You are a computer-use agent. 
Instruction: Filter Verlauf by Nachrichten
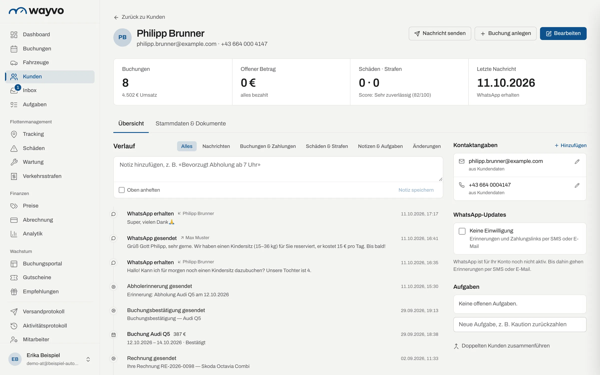pyautogui.click(x=216, y=146)
